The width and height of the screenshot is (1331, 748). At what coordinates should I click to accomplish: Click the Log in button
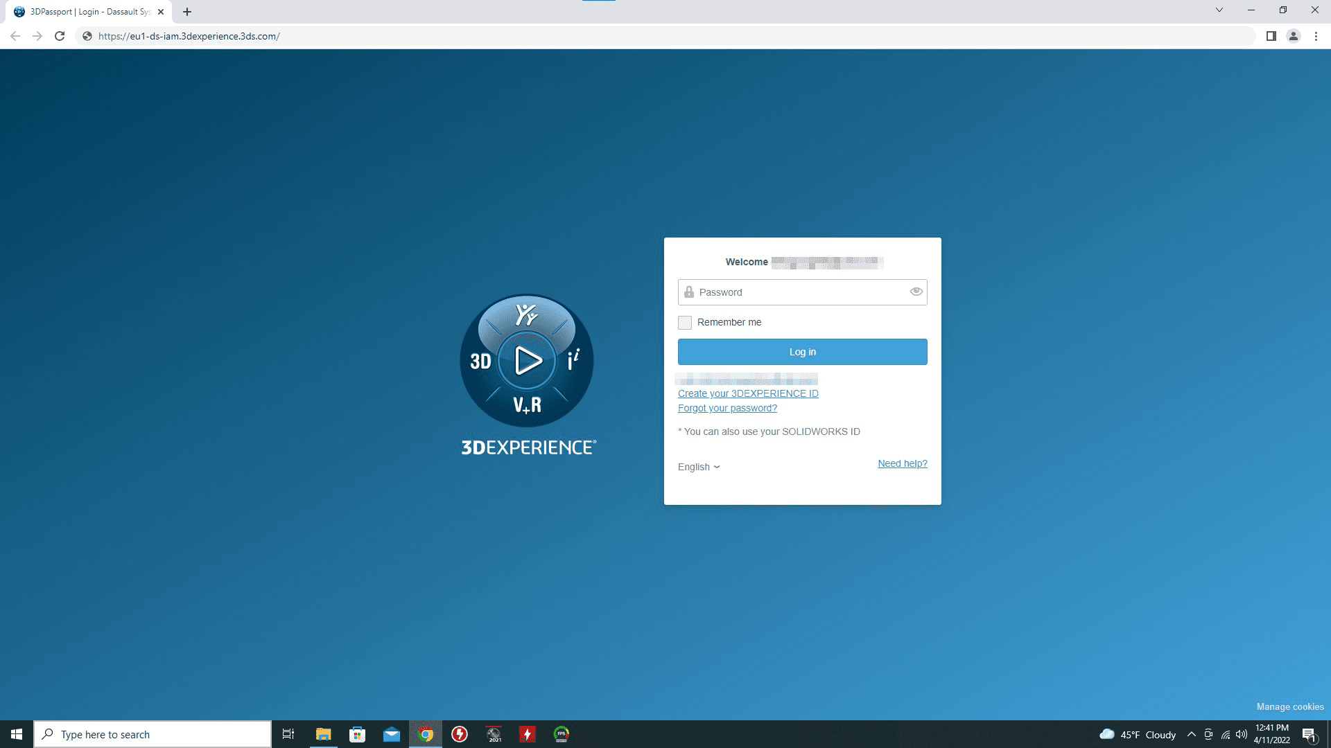click(802, 352)
